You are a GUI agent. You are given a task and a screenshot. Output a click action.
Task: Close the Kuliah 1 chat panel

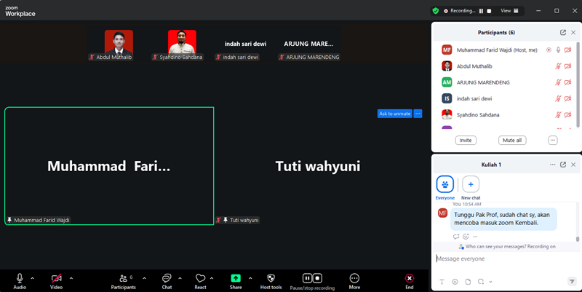(573, 165)
